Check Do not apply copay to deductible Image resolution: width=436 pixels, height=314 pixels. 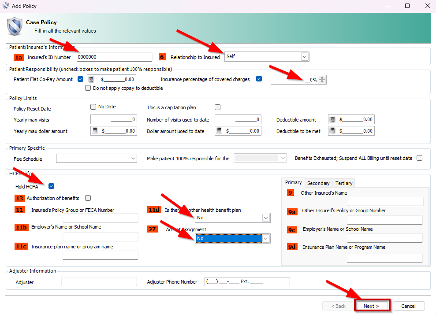88,88
